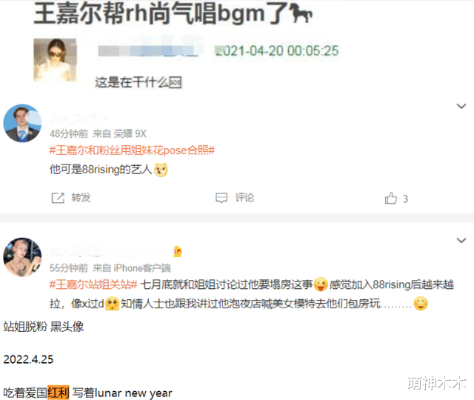Image resolution: width=474 pixels, height=400 pixels.
Task: Open the first poster's suited-man avatar
Action: pos(22,124)
